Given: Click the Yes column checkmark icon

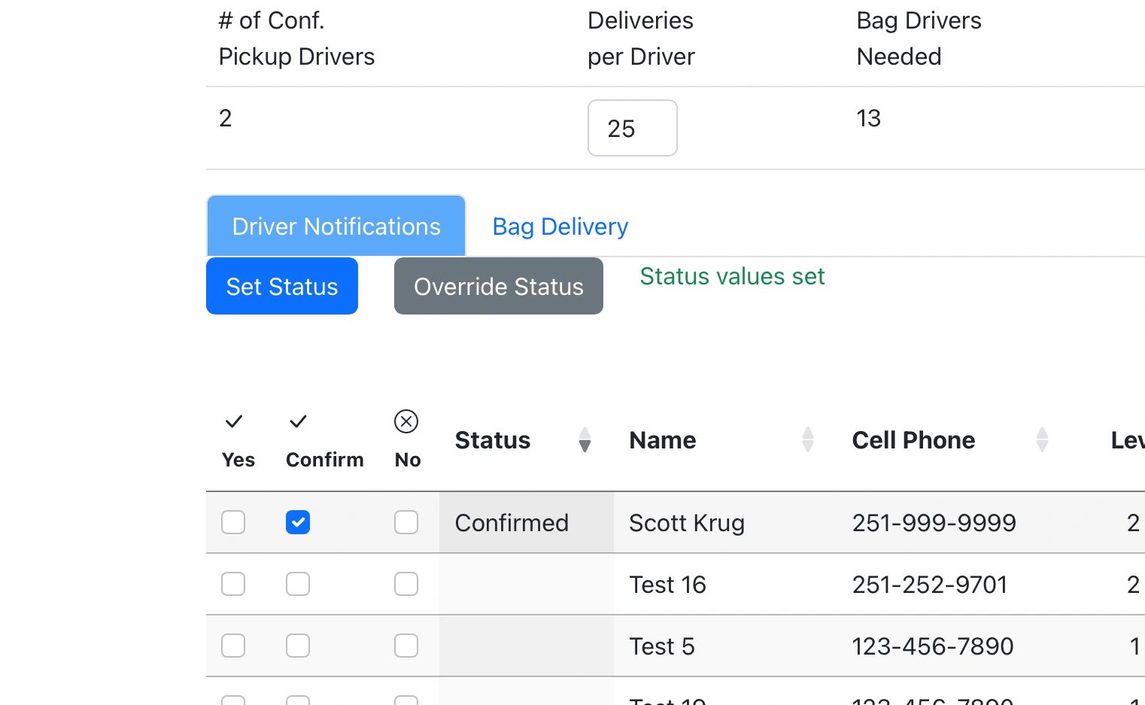Looking at the screenshot, I should click(x=234, y=421).
